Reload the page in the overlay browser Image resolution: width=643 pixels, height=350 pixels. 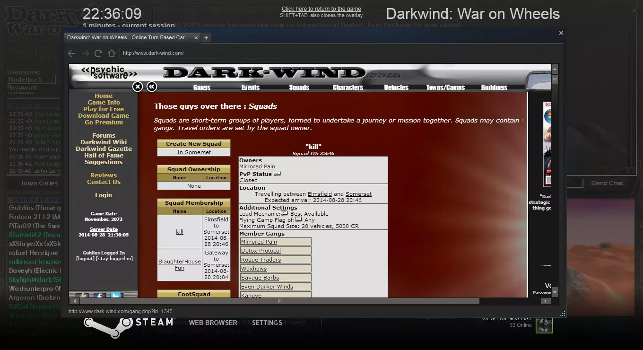[98, 53]
